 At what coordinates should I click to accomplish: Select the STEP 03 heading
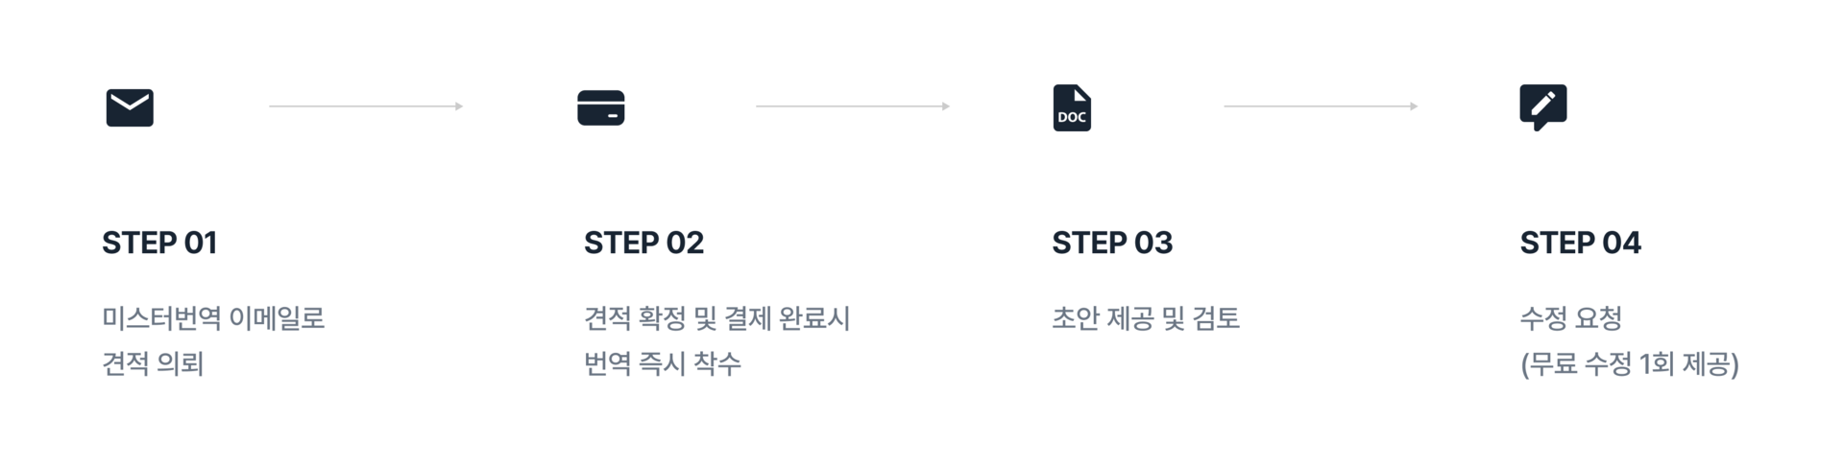click(1112, 244)
